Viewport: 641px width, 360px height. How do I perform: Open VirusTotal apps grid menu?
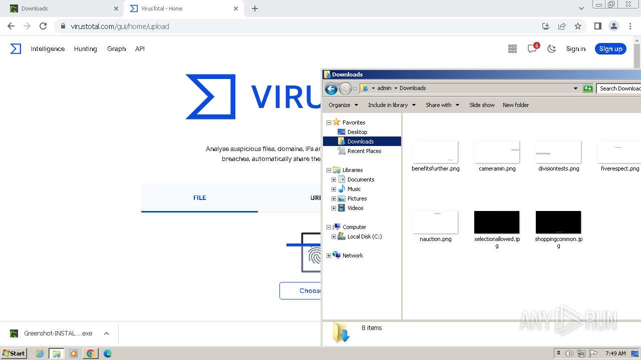click(x=512, y=48)
